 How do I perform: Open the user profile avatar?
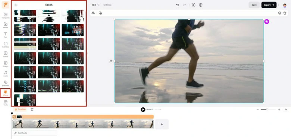(285, 5)
